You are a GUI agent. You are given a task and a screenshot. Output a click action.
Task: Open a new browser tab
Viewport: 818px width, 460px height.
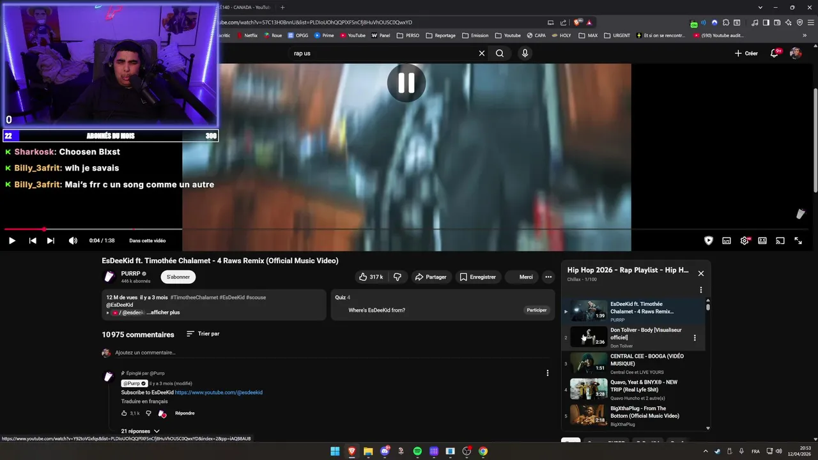[282, 8]
